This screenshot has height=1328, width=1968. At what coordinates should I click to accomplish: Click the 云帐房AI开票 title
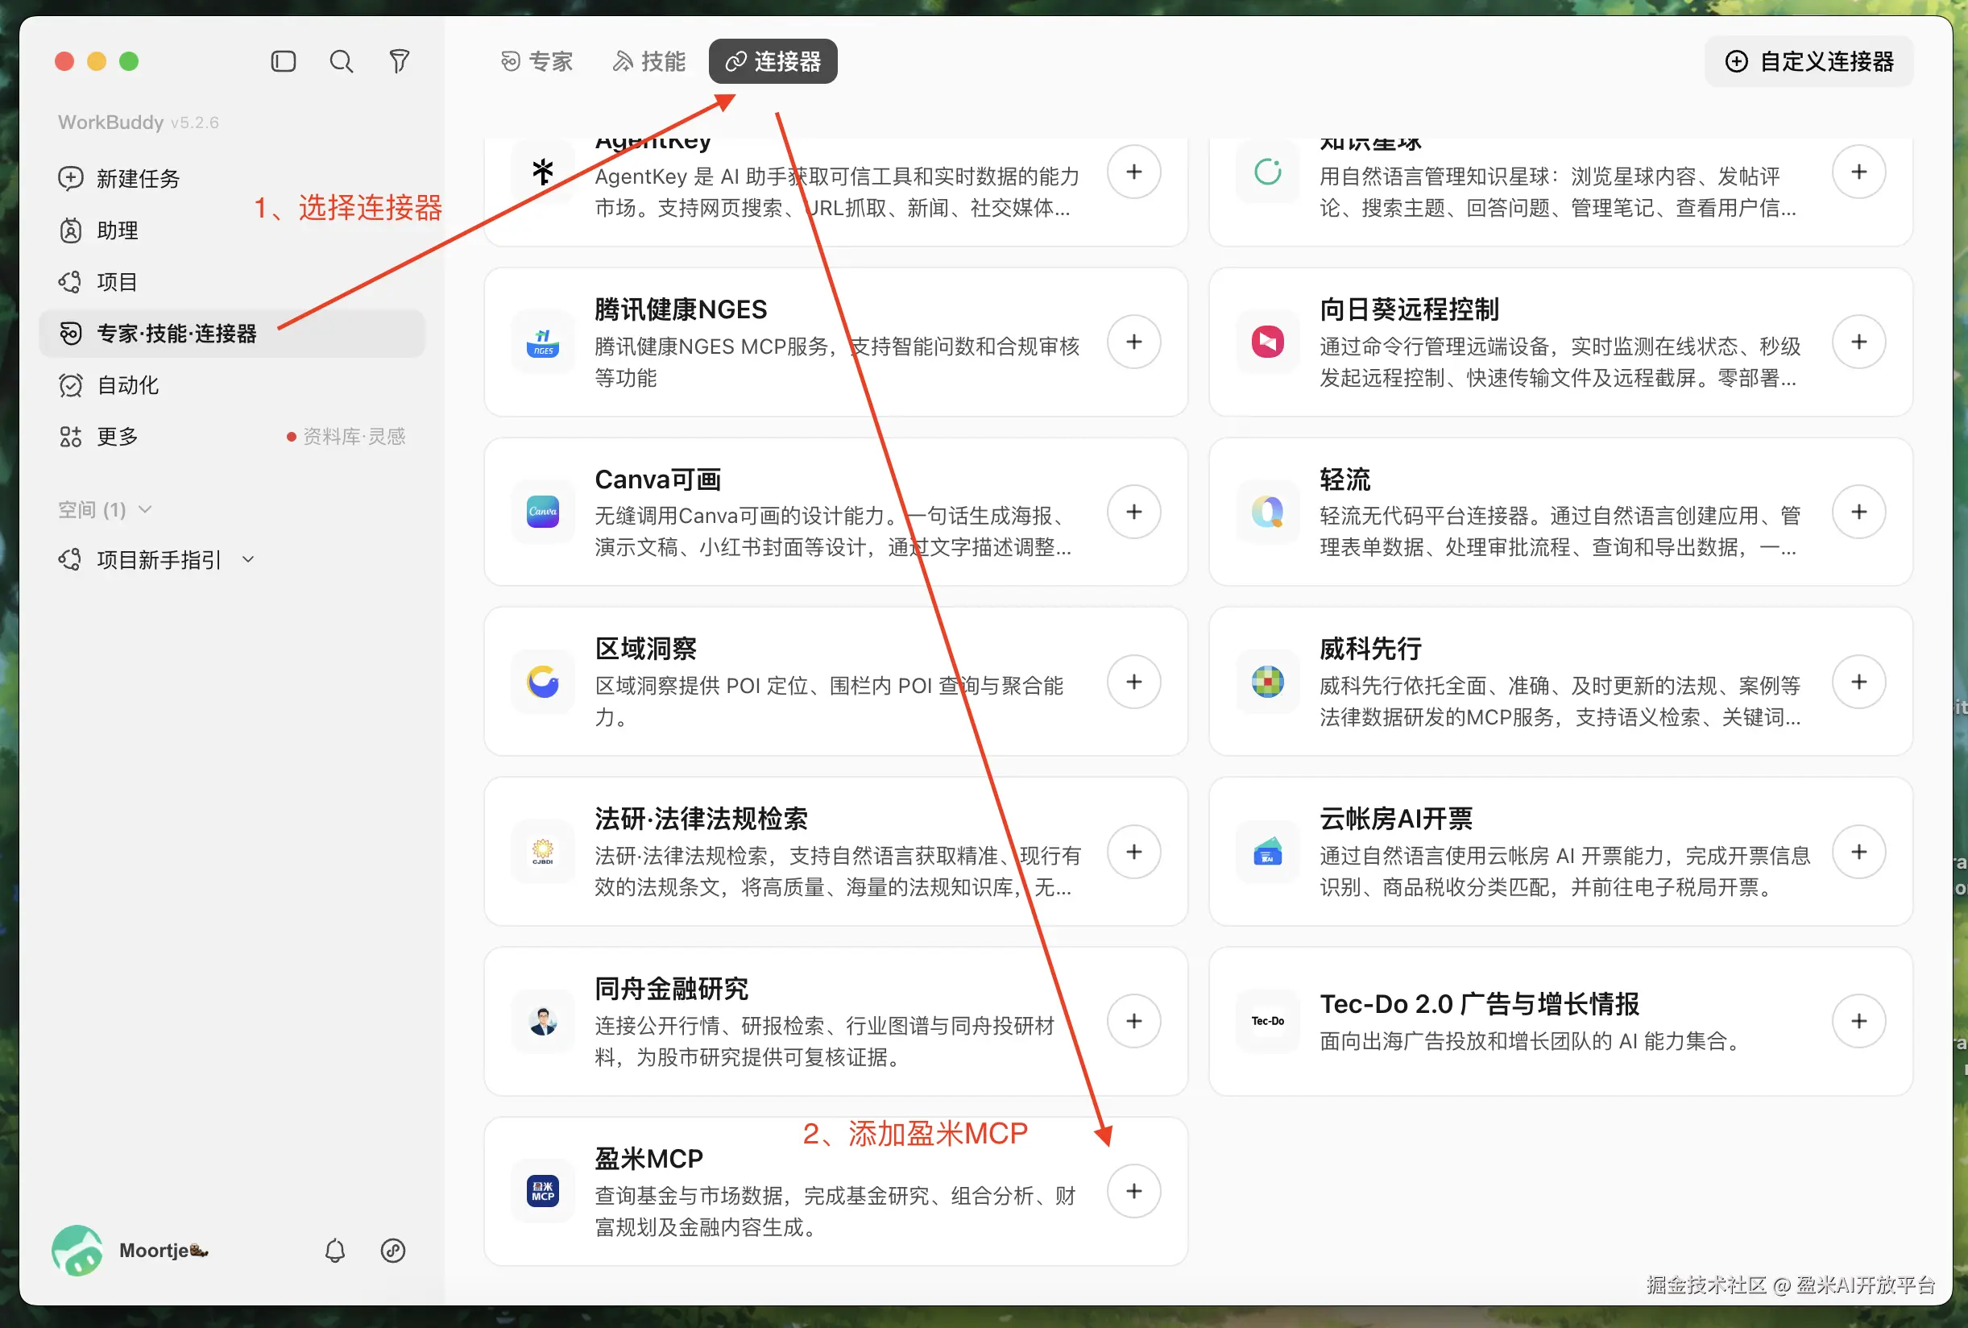click(x=1396, y=819)
